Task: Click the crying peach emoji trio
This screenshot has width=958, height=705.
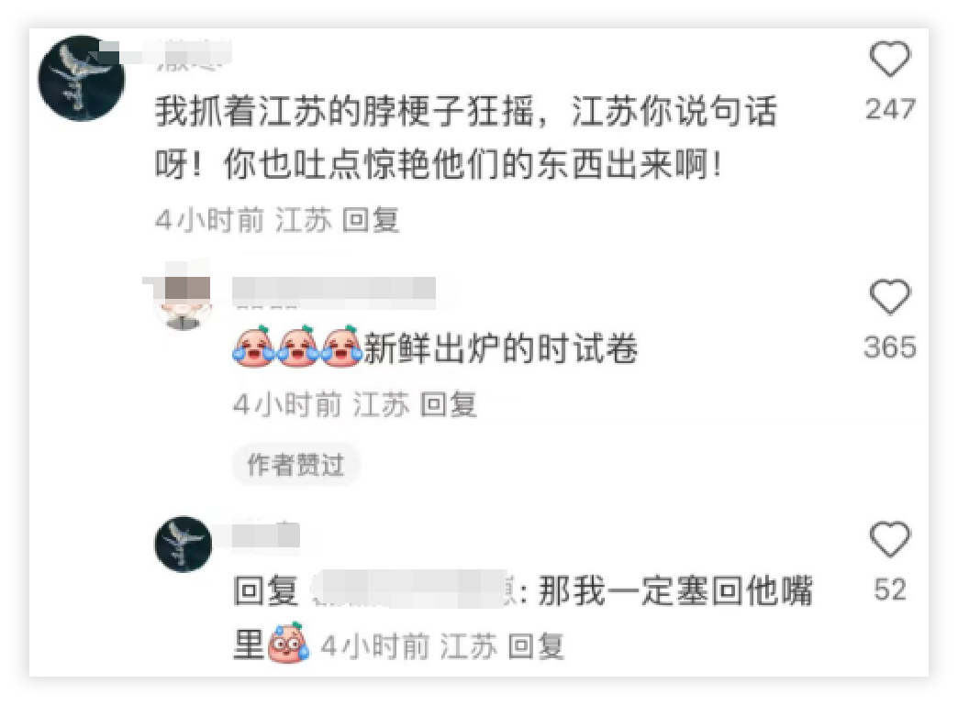Action: point(297,347)
